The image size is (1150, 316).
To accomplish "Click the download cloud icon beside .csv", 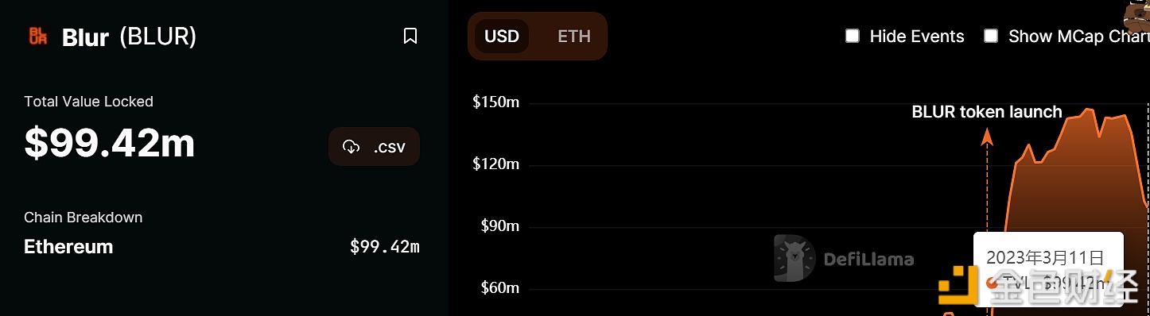I will [351, 147].
